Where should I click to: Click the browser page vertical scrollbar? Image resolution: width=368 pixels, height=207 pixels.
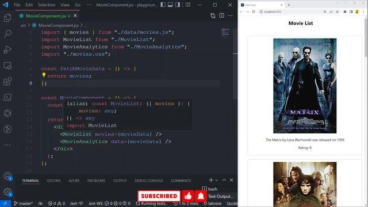pos(366,37)
